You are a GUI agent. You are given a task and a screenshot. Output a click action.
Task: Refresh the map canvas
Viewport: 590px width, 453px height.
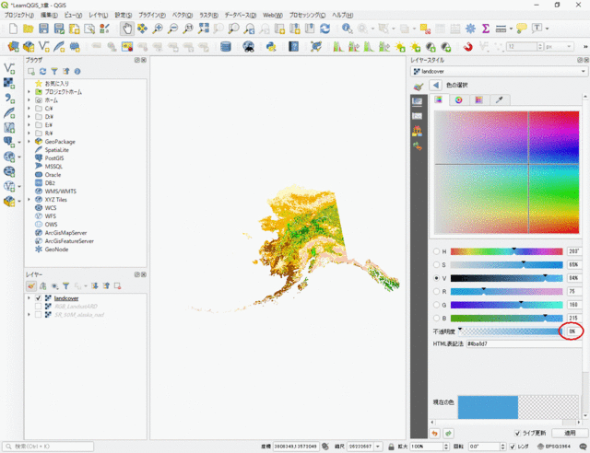[324, 29]
